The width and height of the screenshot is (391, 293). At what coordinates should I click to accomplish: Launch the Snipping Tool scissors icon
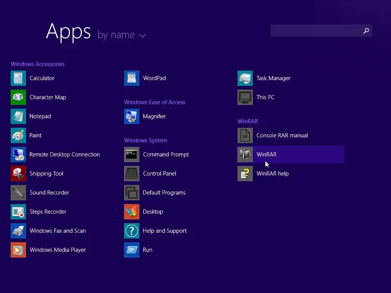18,174
